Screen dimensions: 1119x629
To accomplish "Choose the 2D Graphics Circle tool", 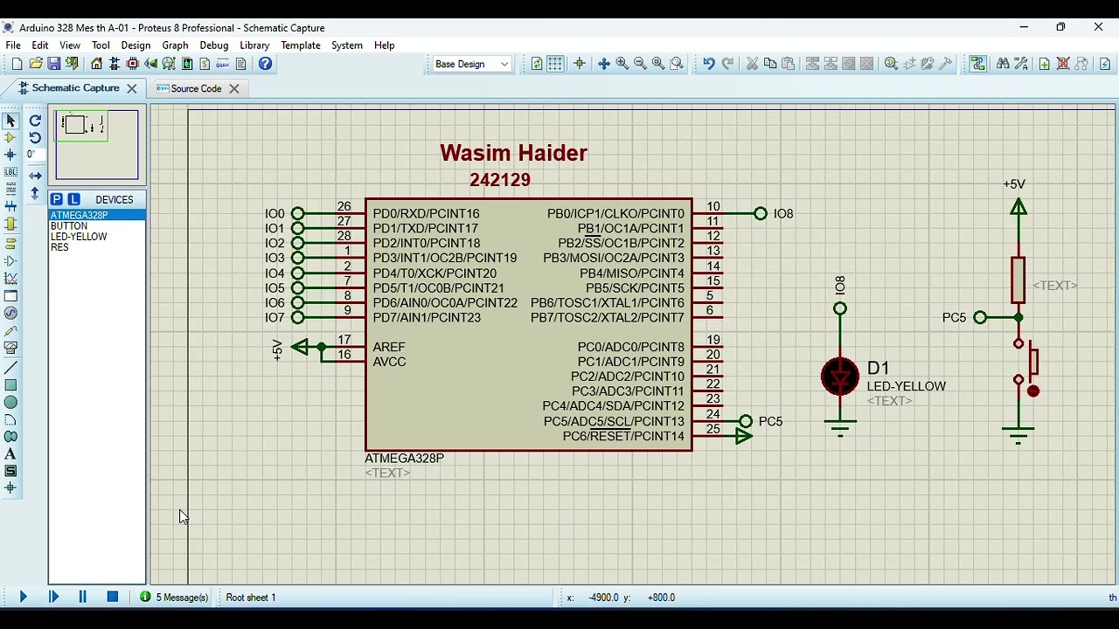I will coord(10,403).
